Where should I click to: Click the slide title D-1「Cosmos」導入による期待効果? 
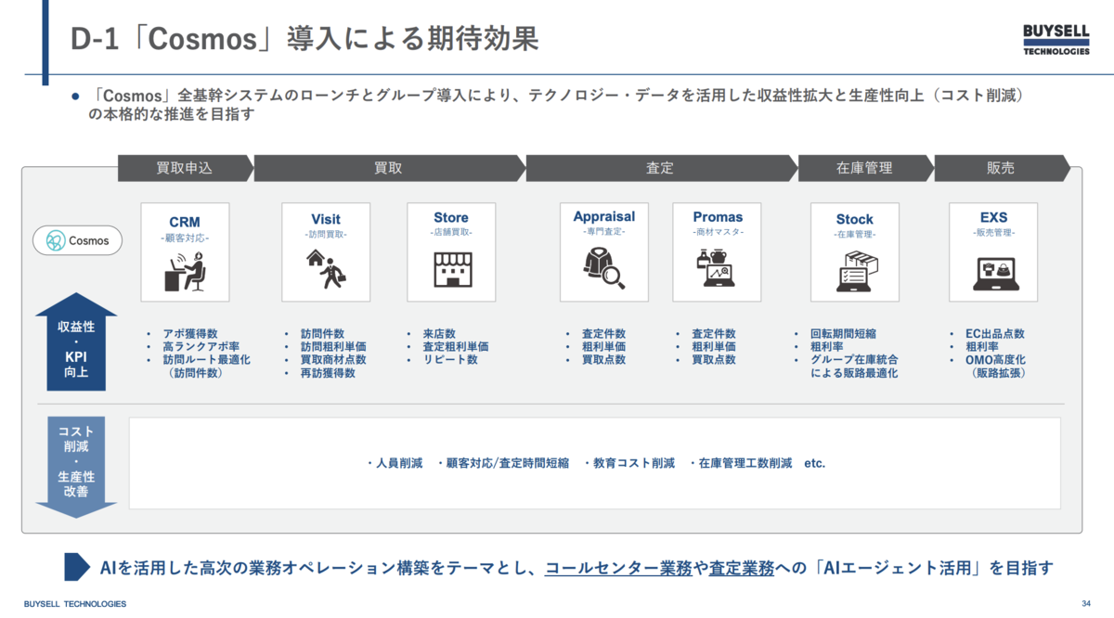(304, 39)
